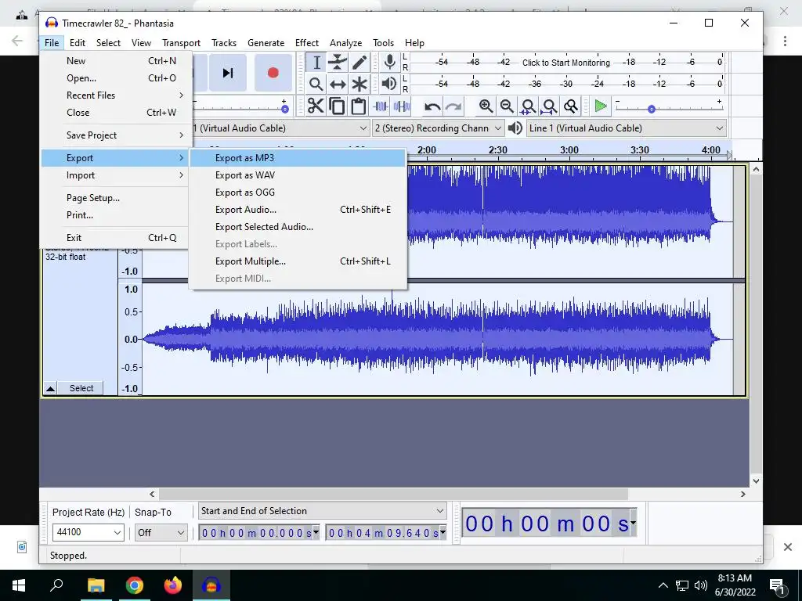
Task: Choose Export Selected Audio...
Action: 298,227
